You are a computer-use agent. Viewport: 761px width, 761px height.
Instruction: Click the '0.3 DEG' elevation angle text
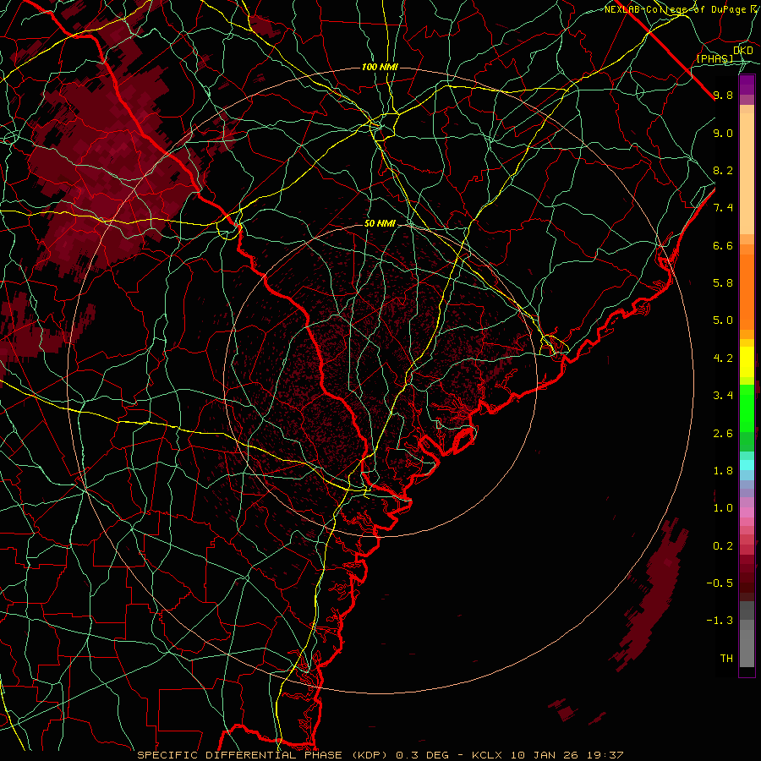(422, 755)
